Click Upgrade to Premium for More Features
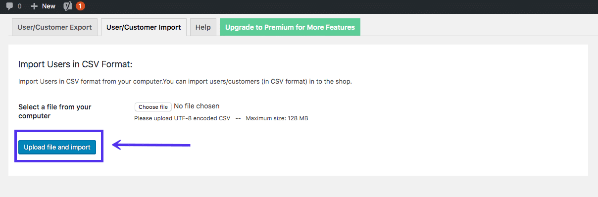Screen dimensions: 598x197 tap(290, 27)
